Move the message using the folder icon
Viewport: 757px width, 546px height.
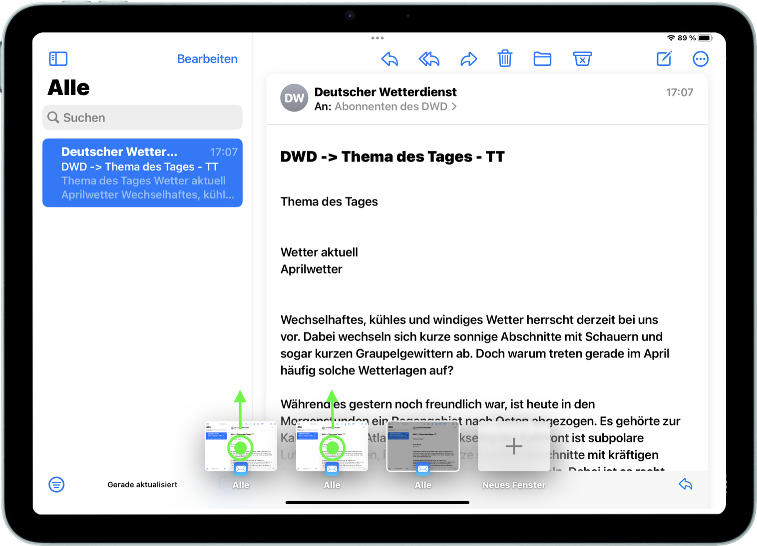(x=542, y=59)
